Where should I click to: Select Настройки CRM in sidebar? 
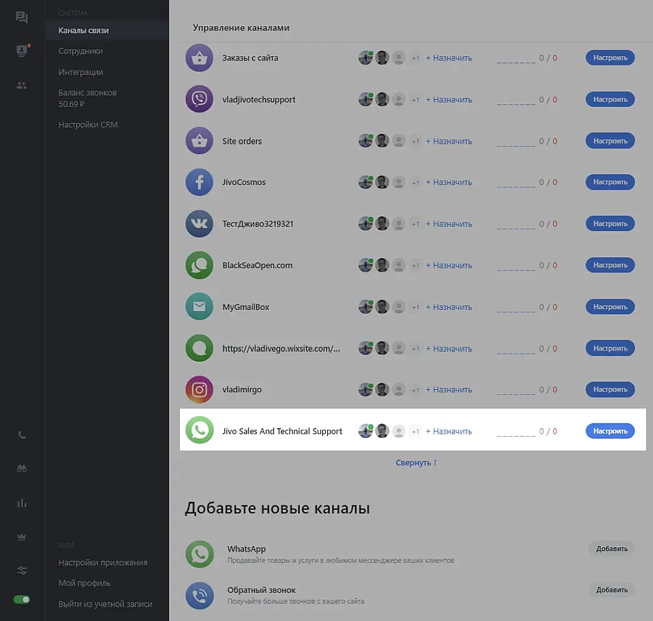tap(88, 125)
